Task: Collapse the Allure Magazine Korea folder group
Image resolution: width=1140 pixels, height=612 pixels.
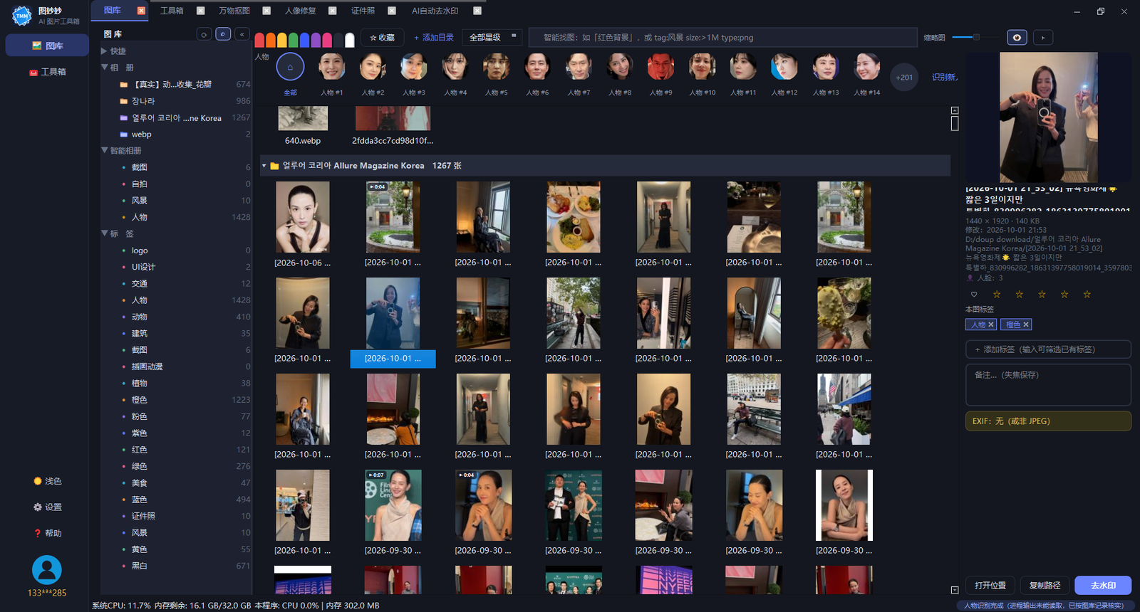Action: (x=264, y=166)
